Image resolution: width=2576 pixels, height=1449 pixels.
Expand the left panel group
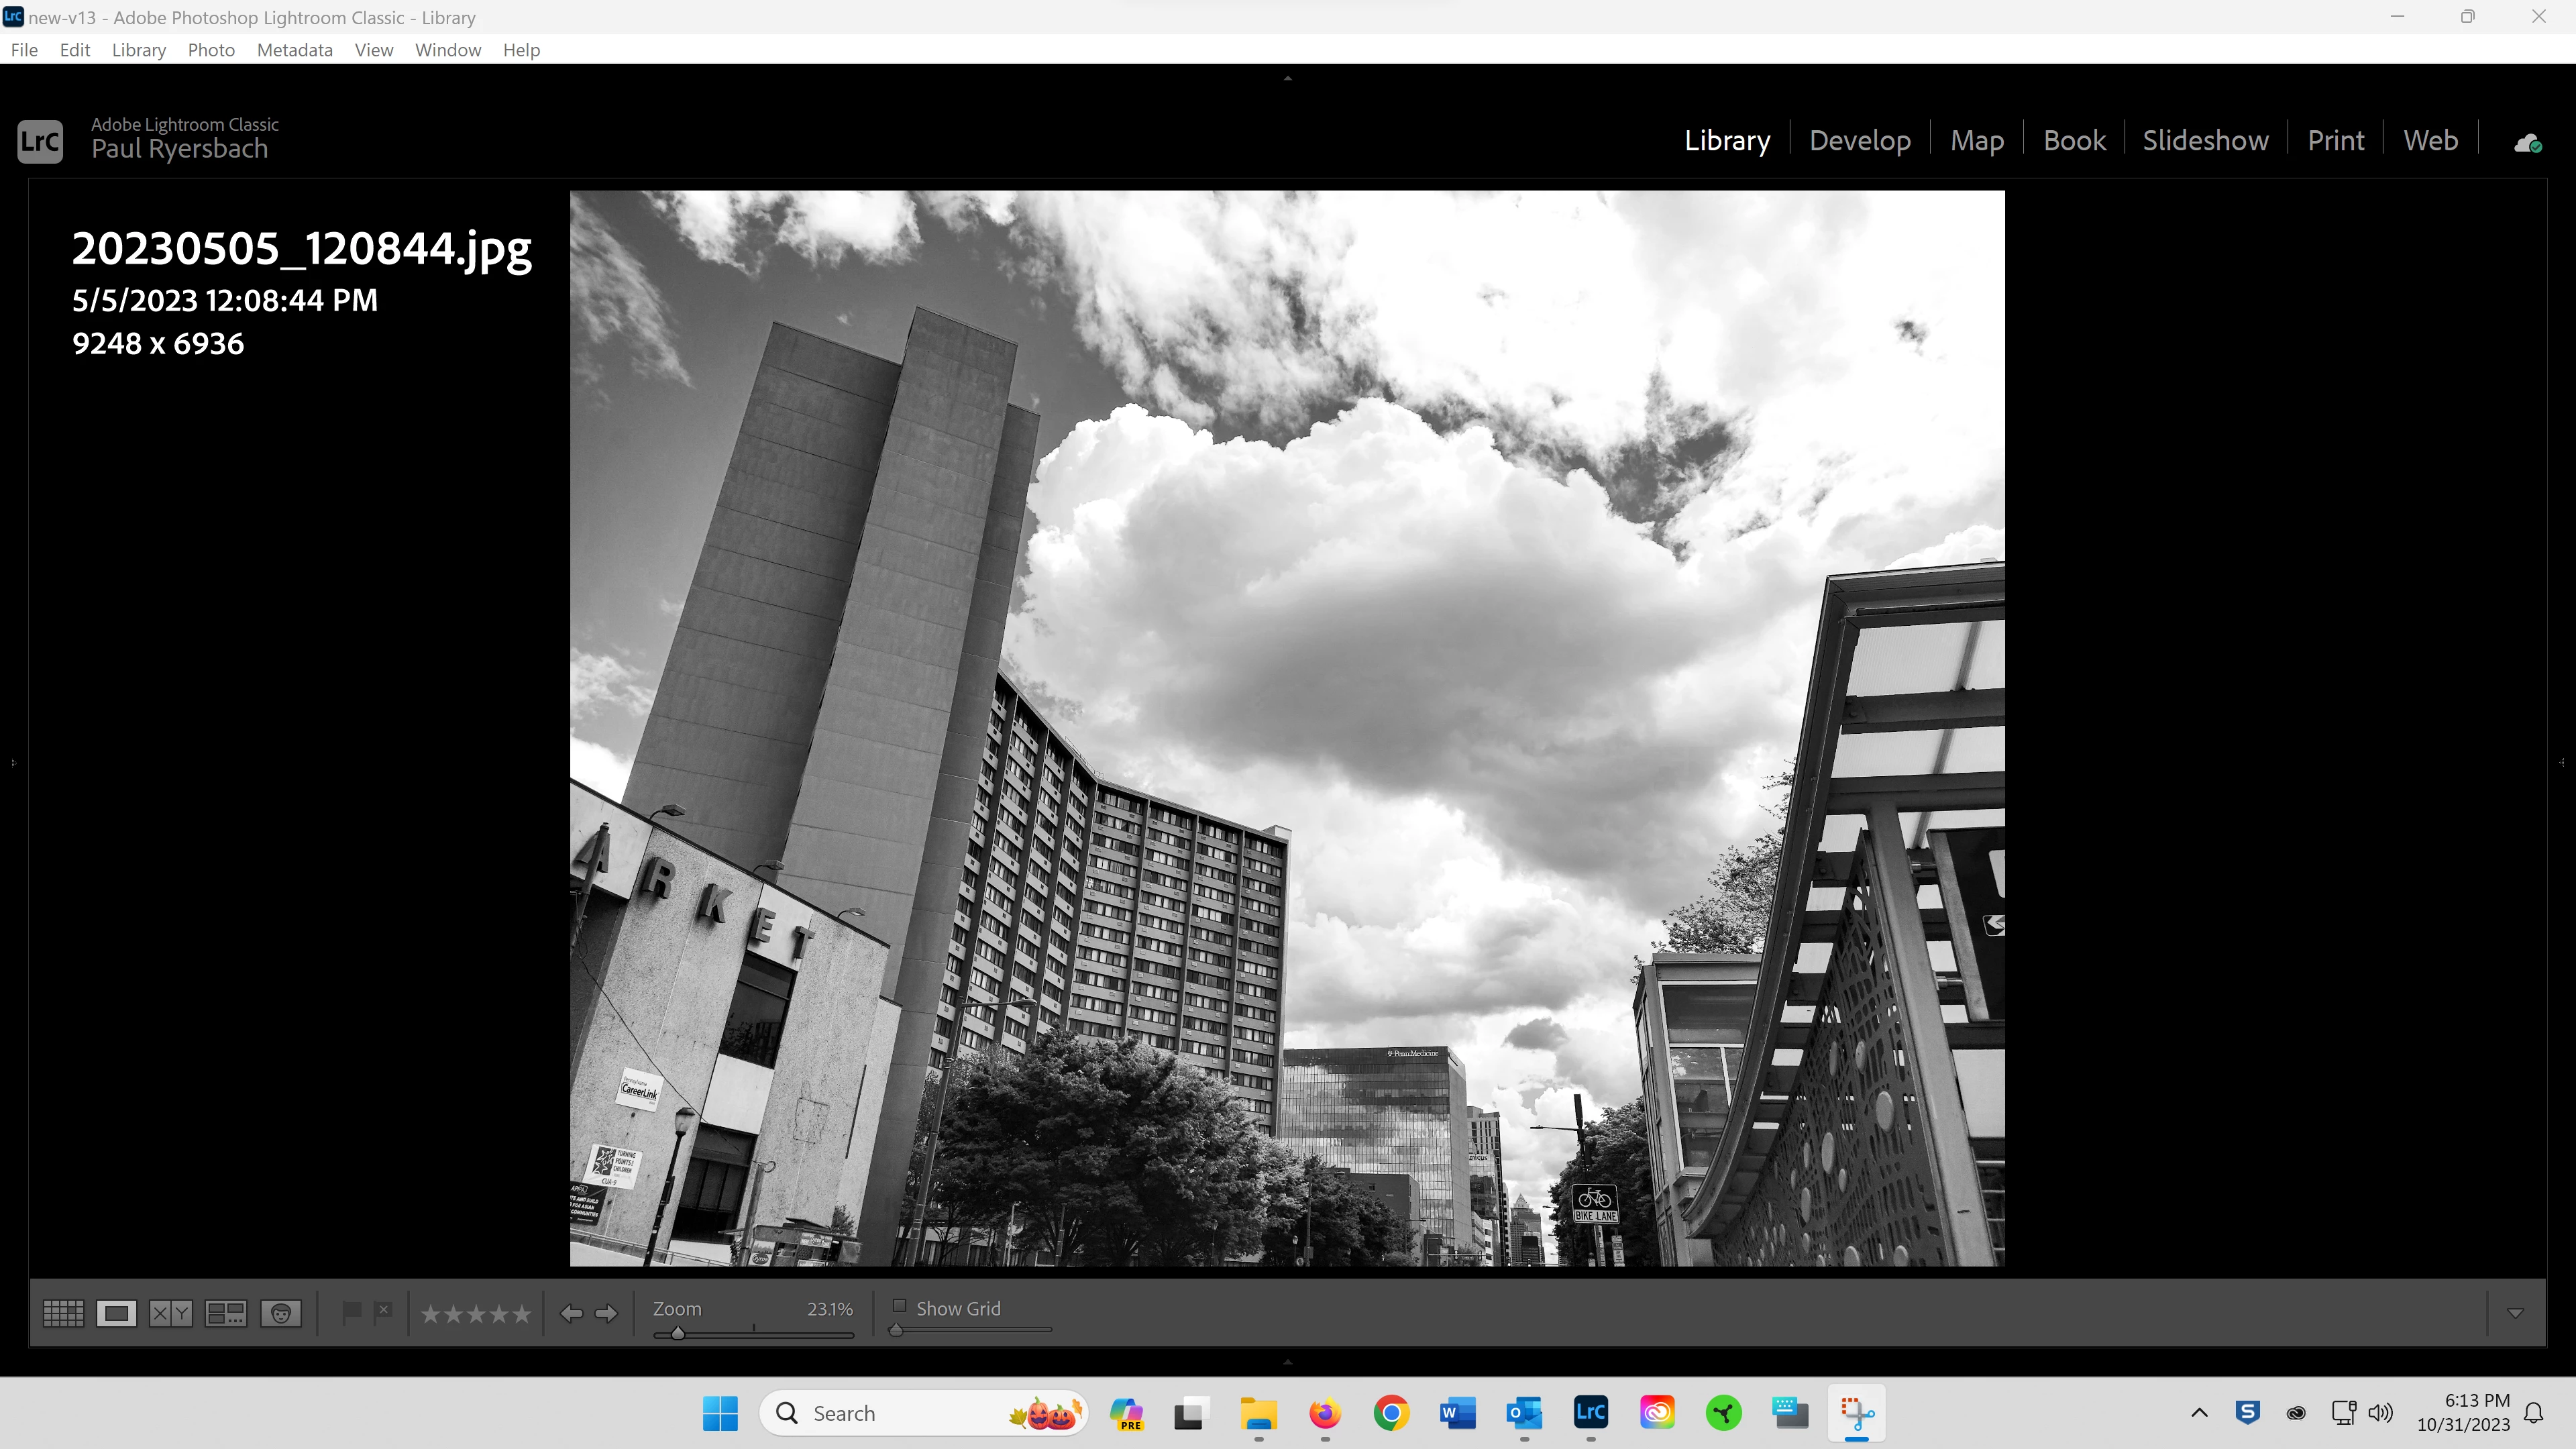[x=14, y=763]
